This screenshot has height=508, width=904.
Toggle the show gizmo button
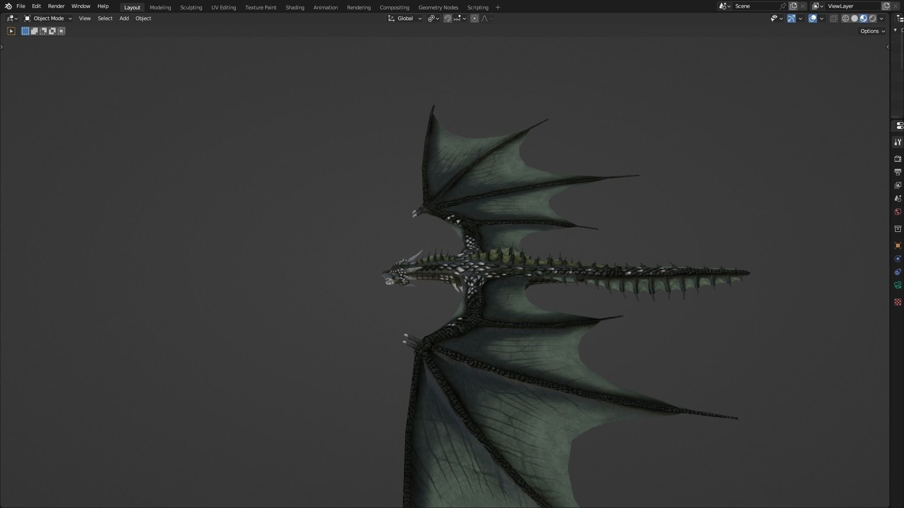click(x=791, y=18)
